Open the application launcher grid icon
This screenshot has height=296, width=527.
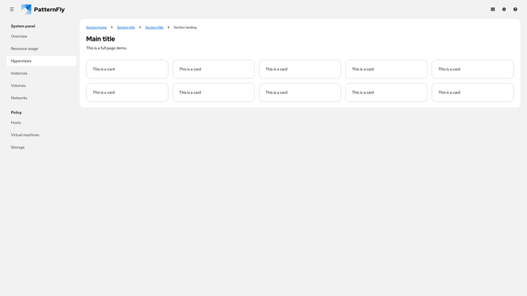[493, 9]
